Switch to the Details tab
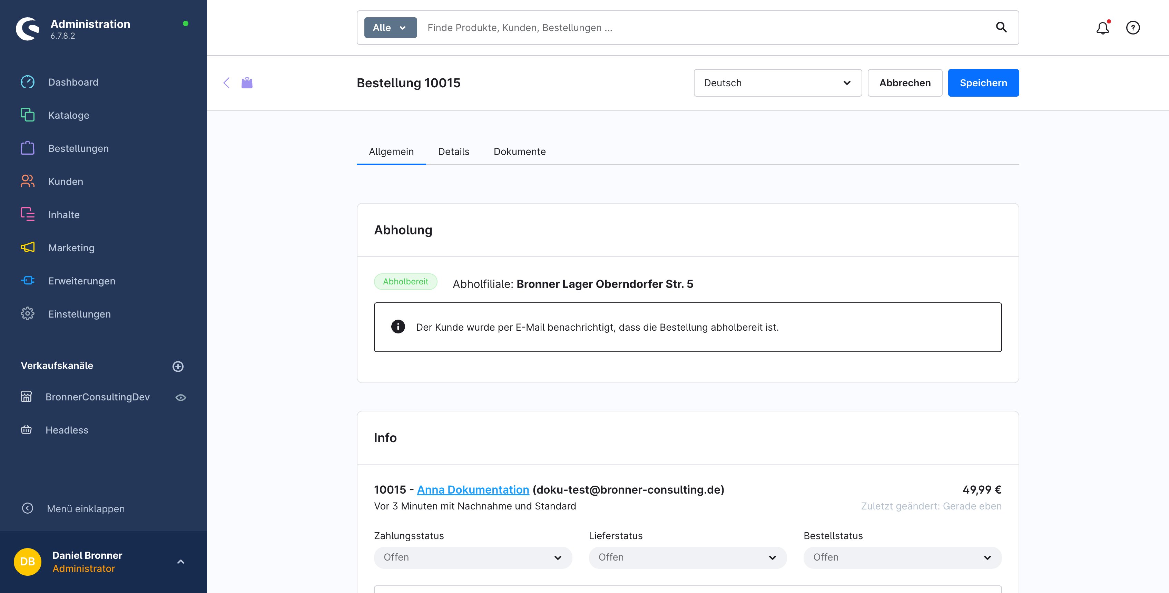 453,152
